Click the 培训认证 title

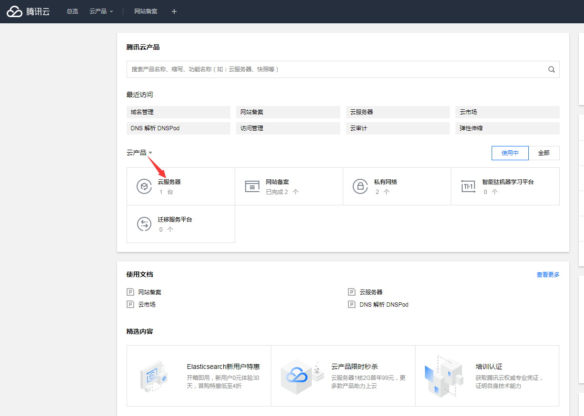pos(489,367)
